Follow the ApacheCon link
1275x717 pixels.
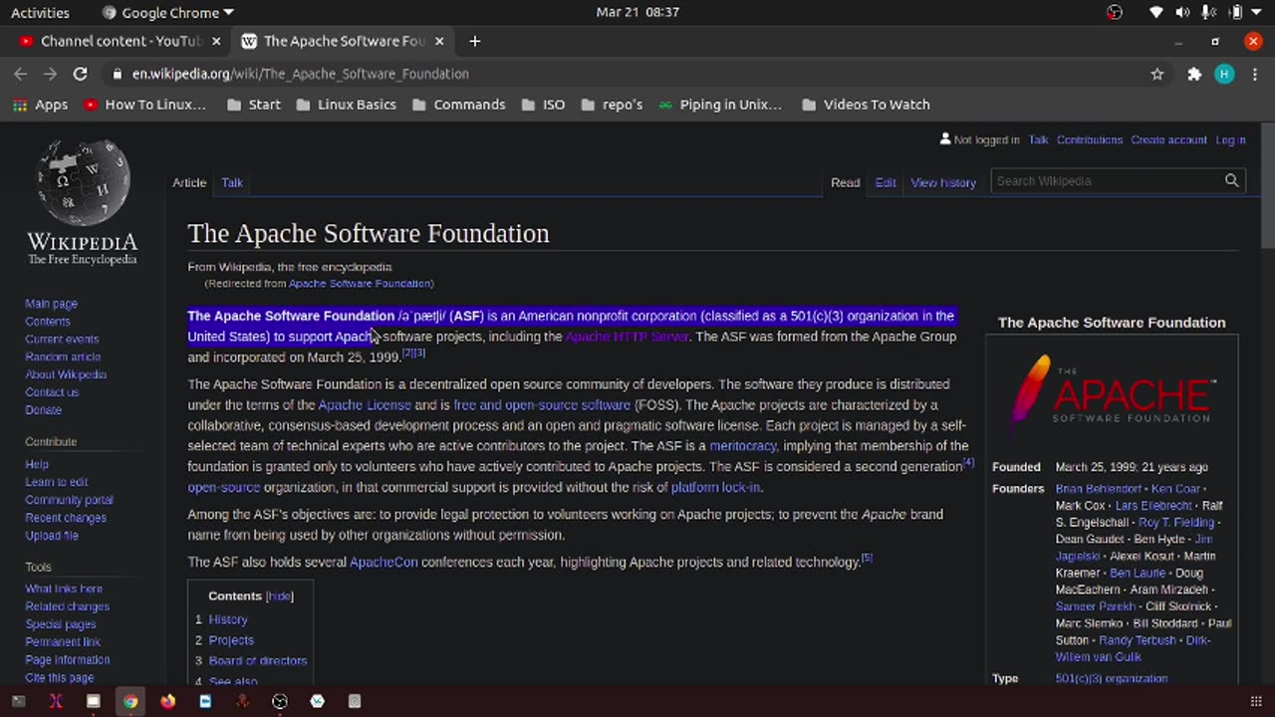(383, 563)
